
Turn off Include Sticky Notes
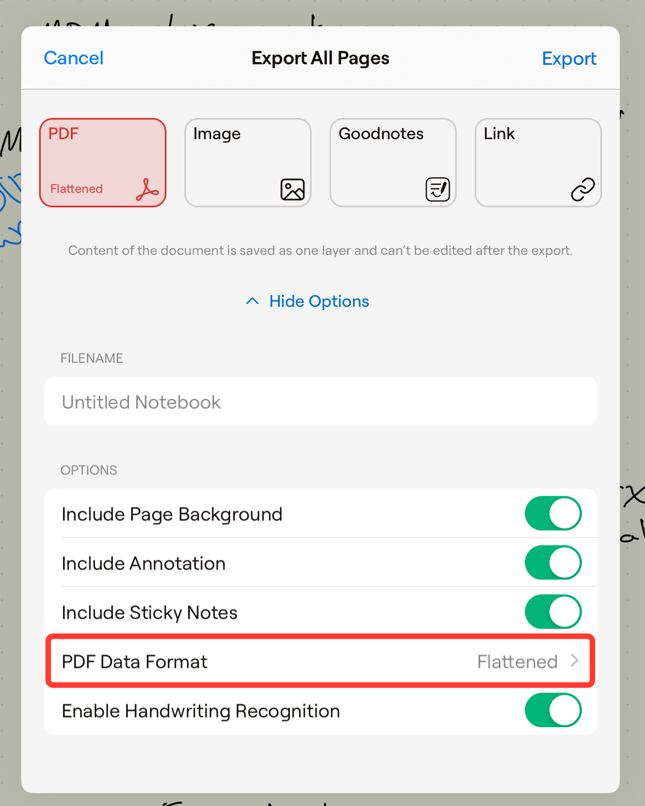(x=553, y=612)
